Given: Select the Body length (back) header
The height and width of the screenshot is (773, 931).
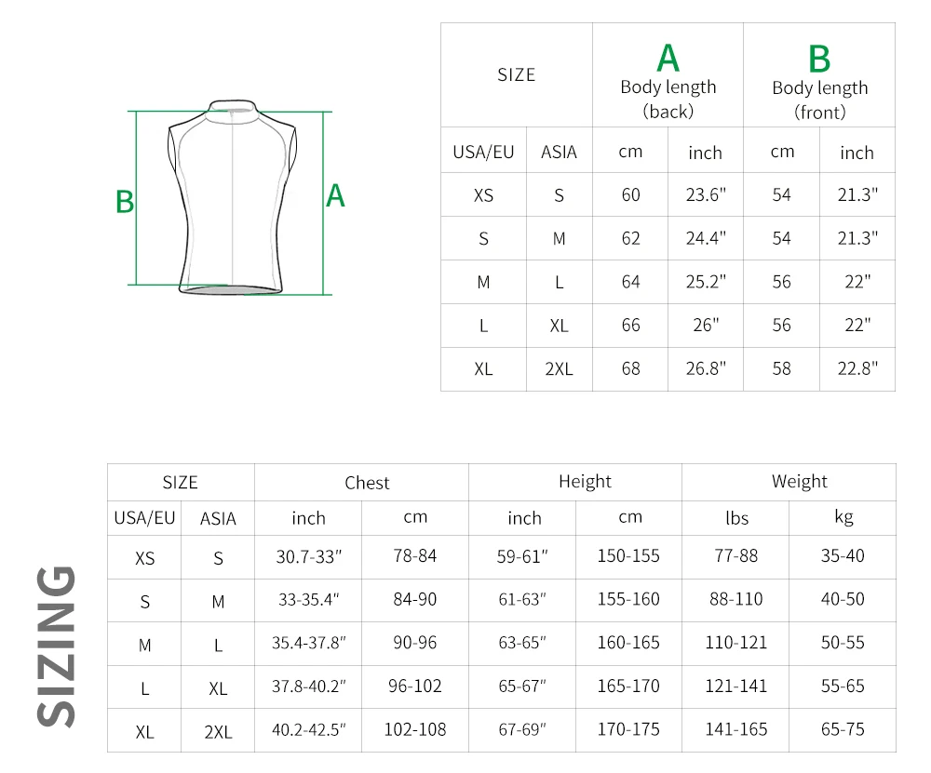Looking at the screenshot, I should click(x=668, y=100).
